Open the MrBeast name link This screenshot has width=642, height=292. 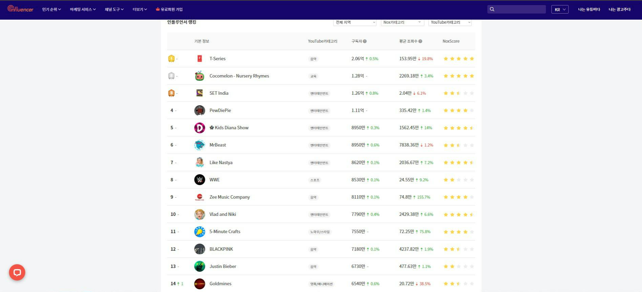pos(218,145)
